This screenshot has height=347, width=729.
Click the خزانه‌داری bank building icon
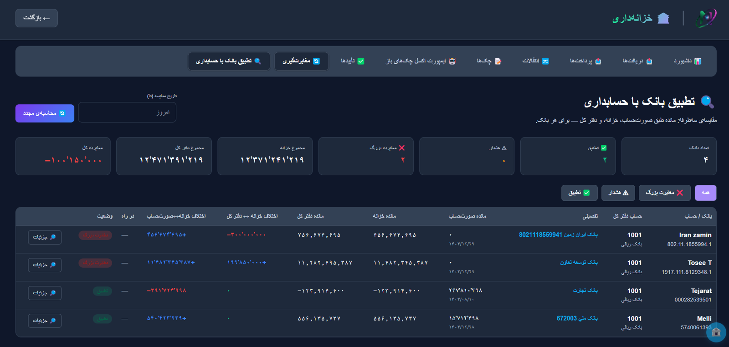coord(664,18)
